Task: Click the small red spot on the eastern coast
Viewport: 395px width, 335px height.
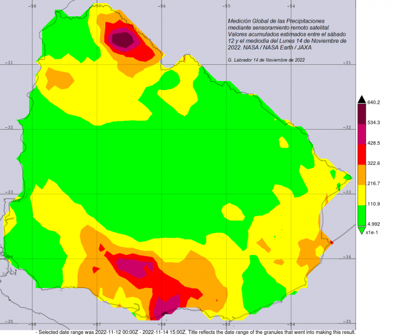Action: (x=330, y=242)
